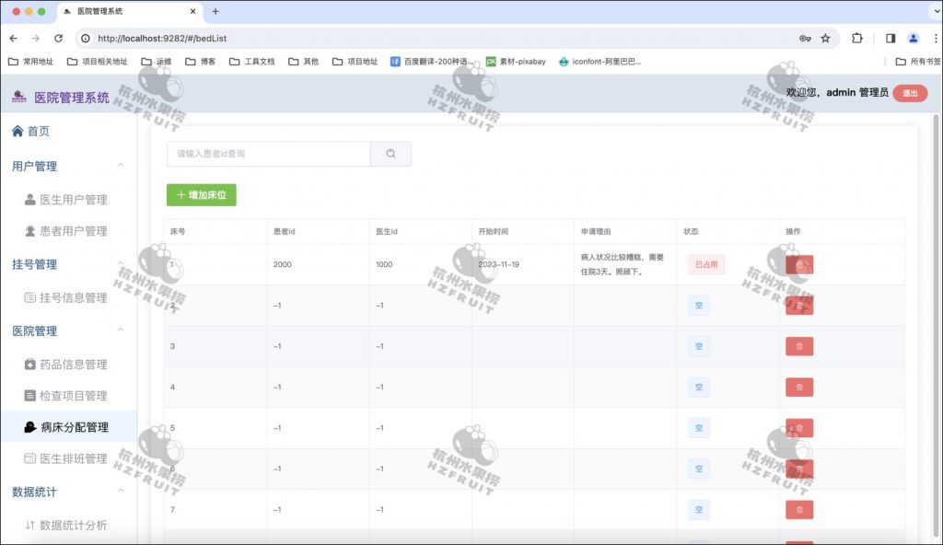Click trash icon for bed 3

[x=798, y=346]
